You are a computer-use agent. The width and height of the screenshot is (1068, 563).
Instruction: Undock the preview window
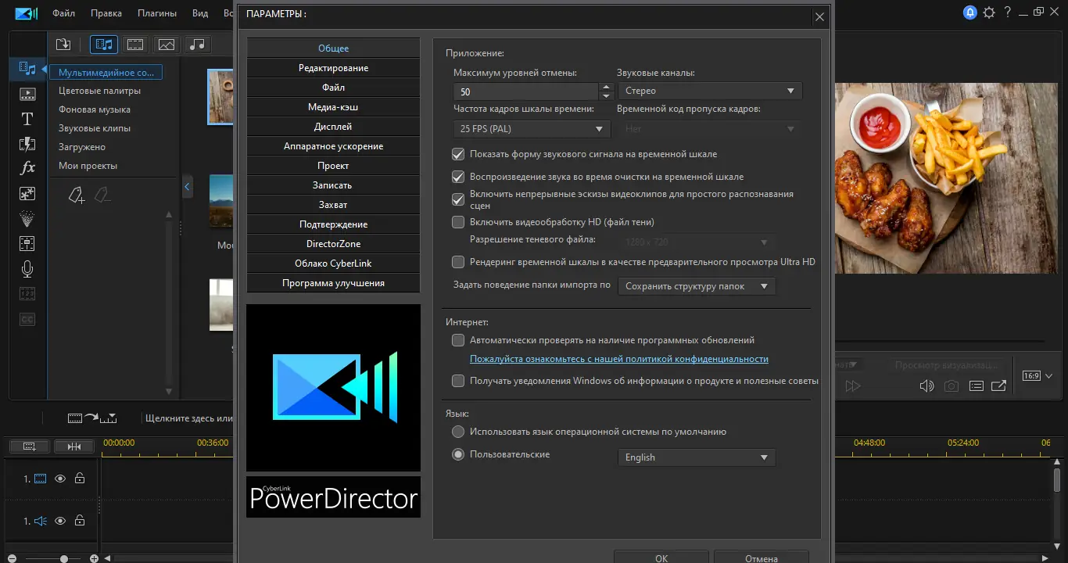click(998, 385)
